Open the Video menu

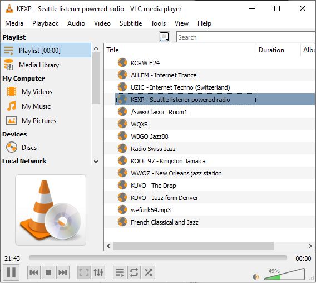point(102,23)
